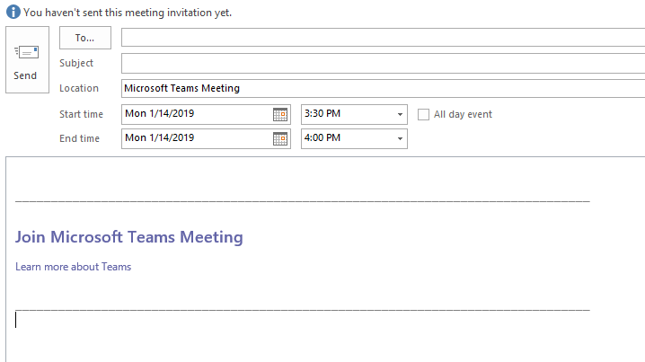Open the Start time calendar date picker
This screenshot has width=645, height=362.
(280, 114)
